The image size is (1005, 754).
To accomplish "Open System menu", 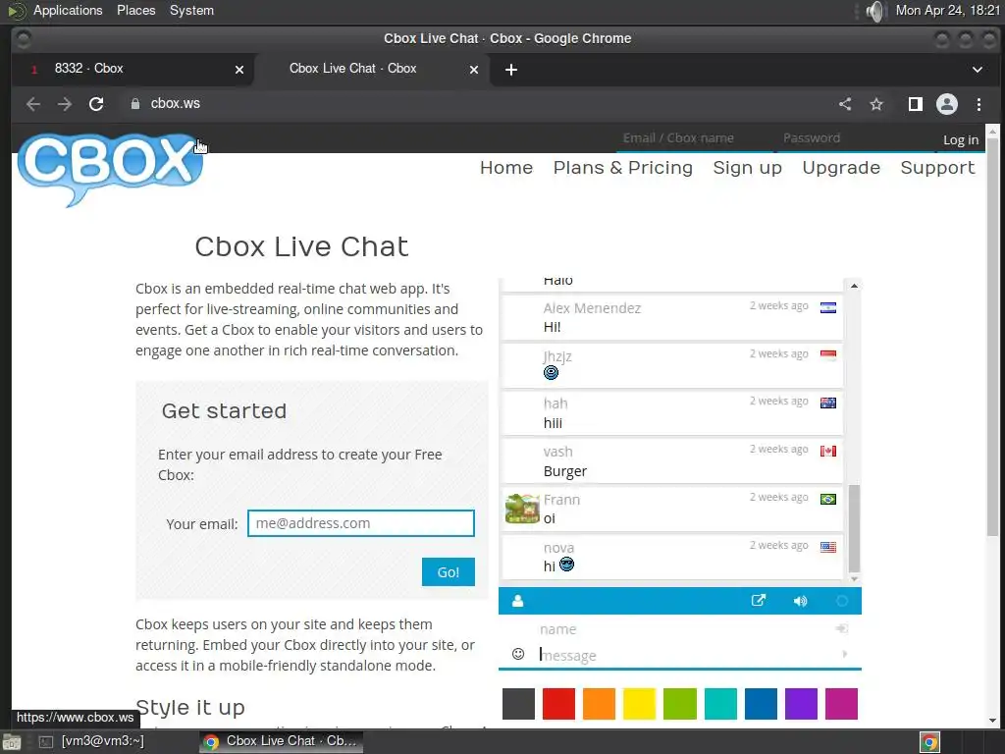I will [x=191, y=10].
